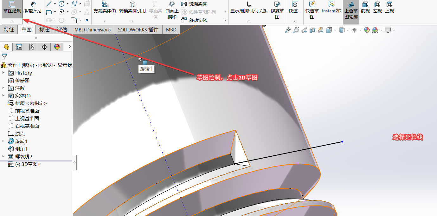Screen dimensions: 437x216
Task: Click the Previous View icon
Action: [x=304, y=30]
